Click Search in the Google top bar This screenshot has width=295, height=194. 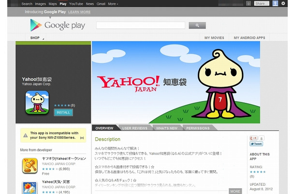pyautogui.click(x=27, y=4)
